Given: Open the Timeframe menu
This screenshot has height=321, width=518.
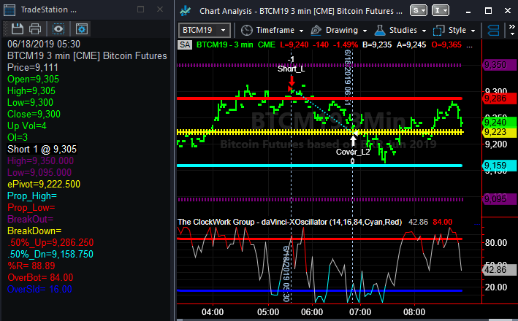Looking at the screenshot, I should click(x=272, y=31).
